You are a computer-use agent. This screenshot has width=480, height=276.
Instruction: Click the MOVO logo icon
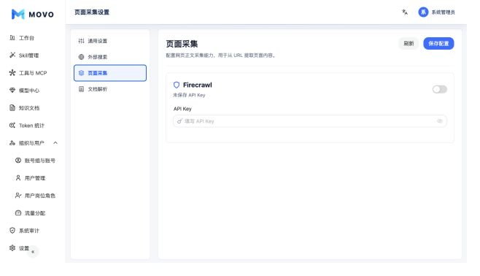[x=18, y=14]
